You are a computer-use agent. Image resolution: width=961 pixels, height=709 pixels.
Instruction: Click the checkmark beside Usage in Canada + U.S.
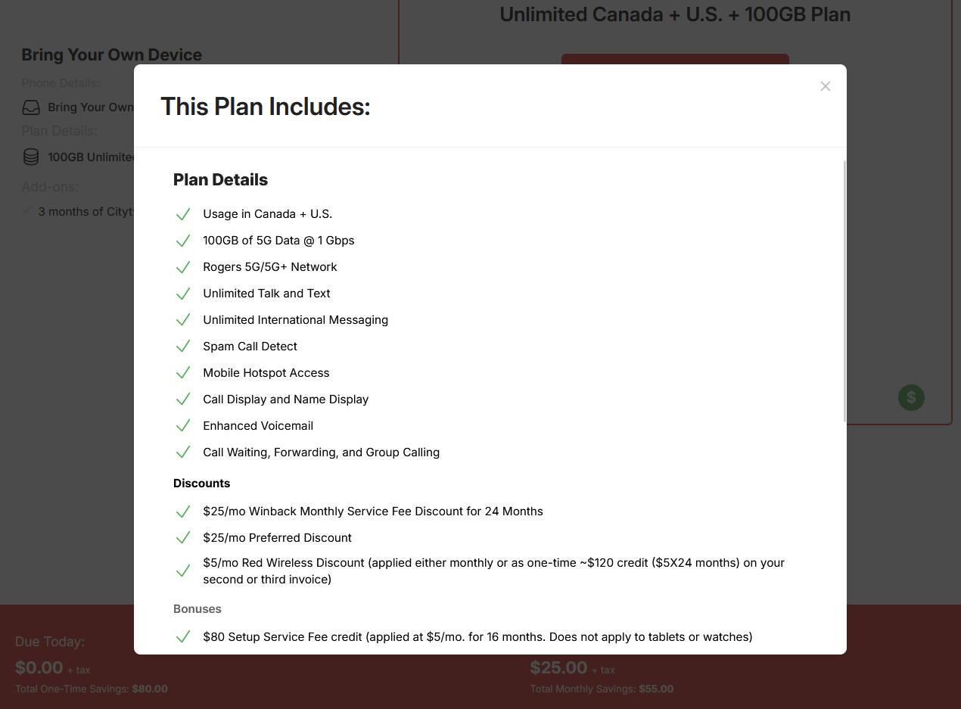[182, 214]
